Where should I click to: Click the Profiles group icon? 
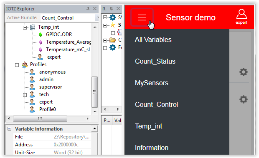point(25,64)
